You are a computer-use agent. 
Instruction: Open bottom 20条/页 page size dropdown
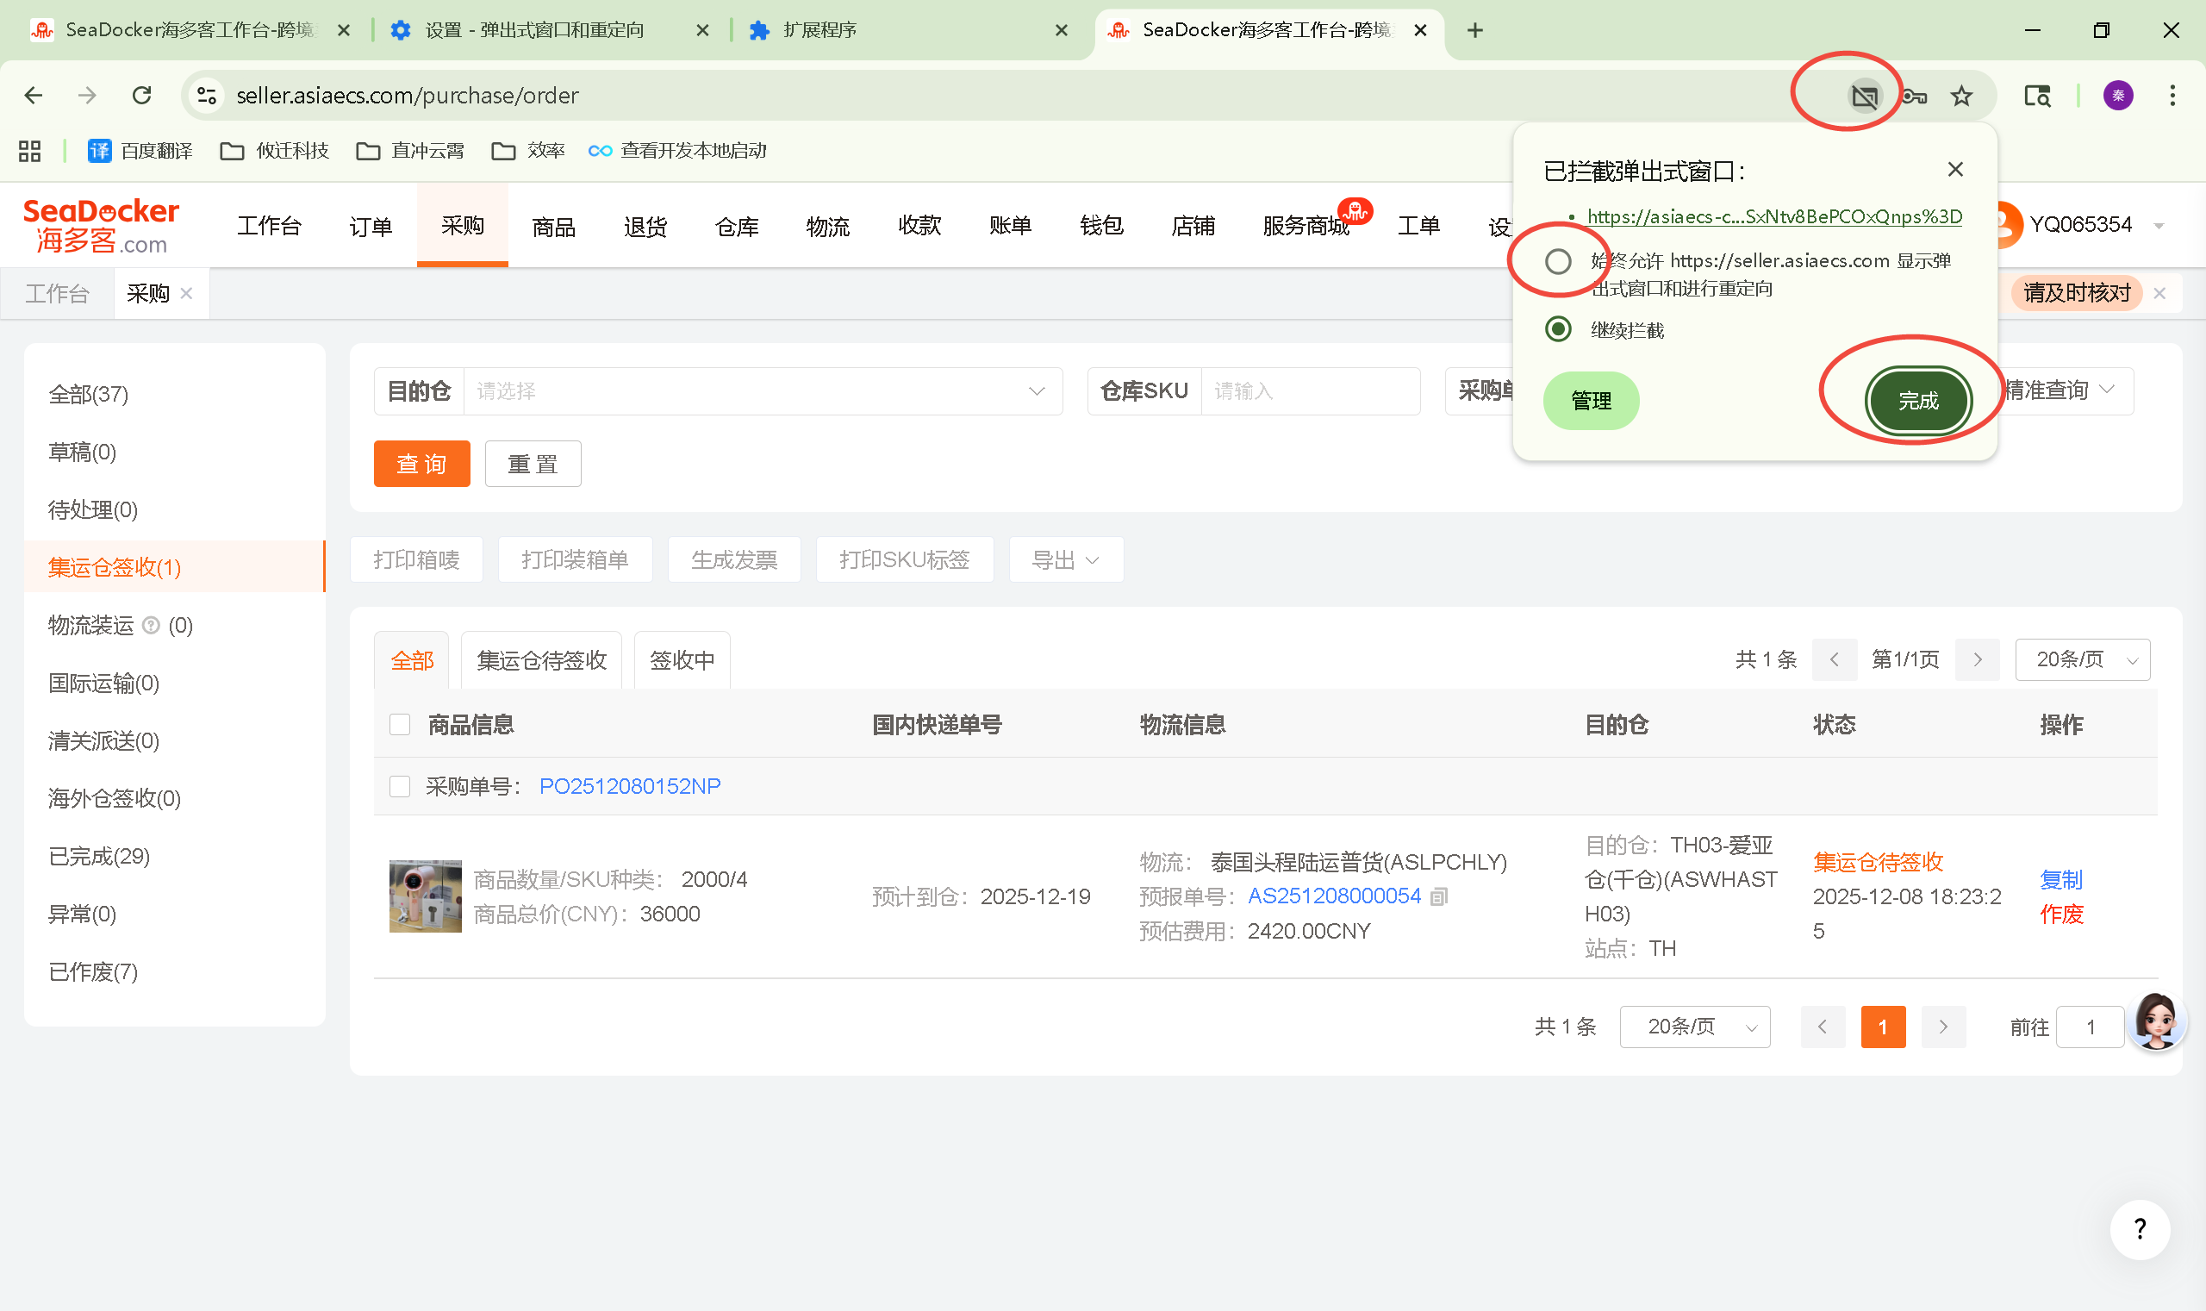click(x=1694, y=1027)
